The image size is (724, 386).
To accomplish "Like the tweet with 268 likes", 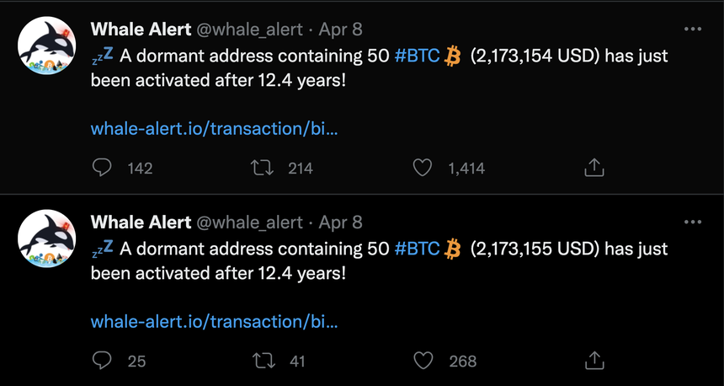I will [x=423, y=361].
